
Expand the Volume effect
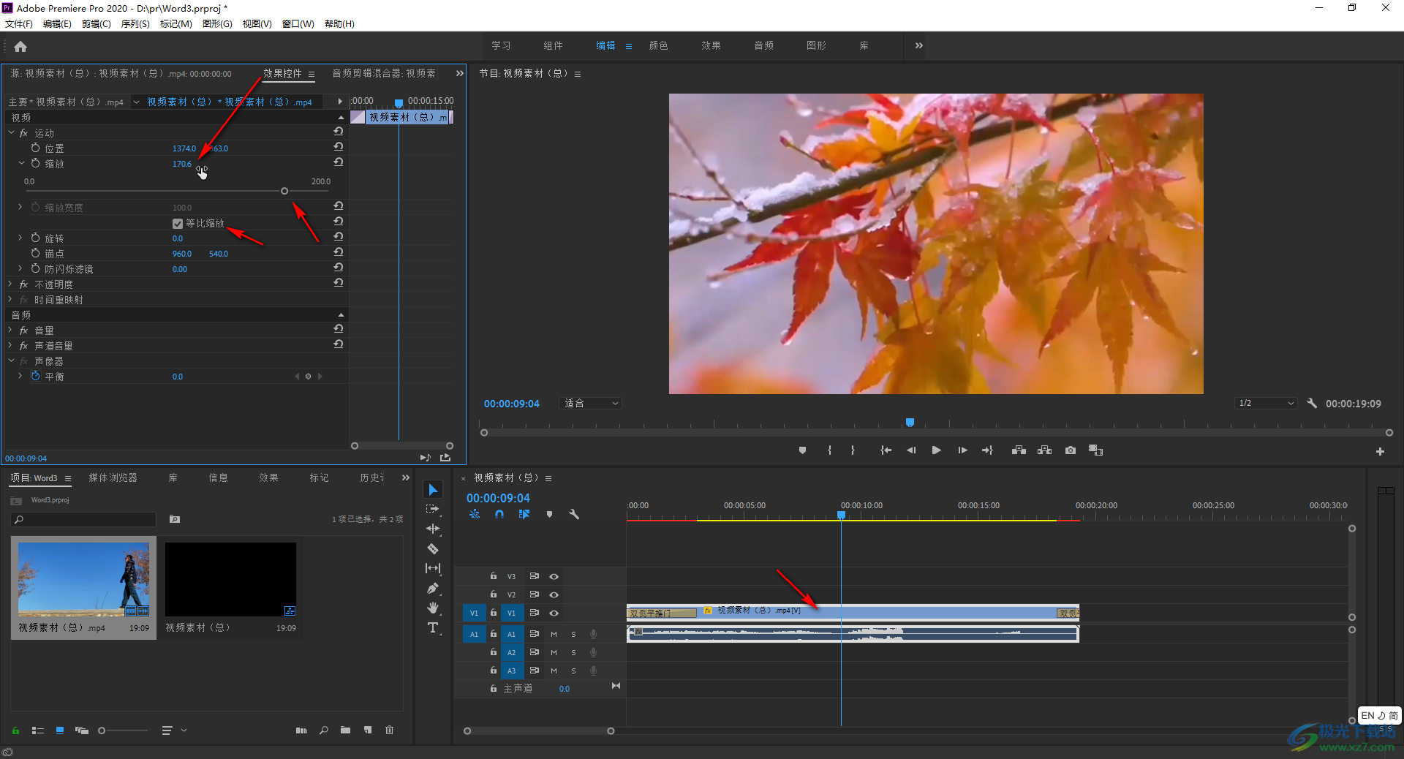point(10,330)
